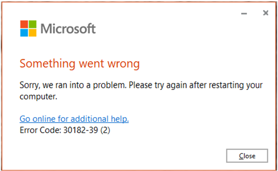Image resolution: width=278 pixels, height=171 pixels.
Task: Minimize the error dialog window
Action: [x=244, y=13]
